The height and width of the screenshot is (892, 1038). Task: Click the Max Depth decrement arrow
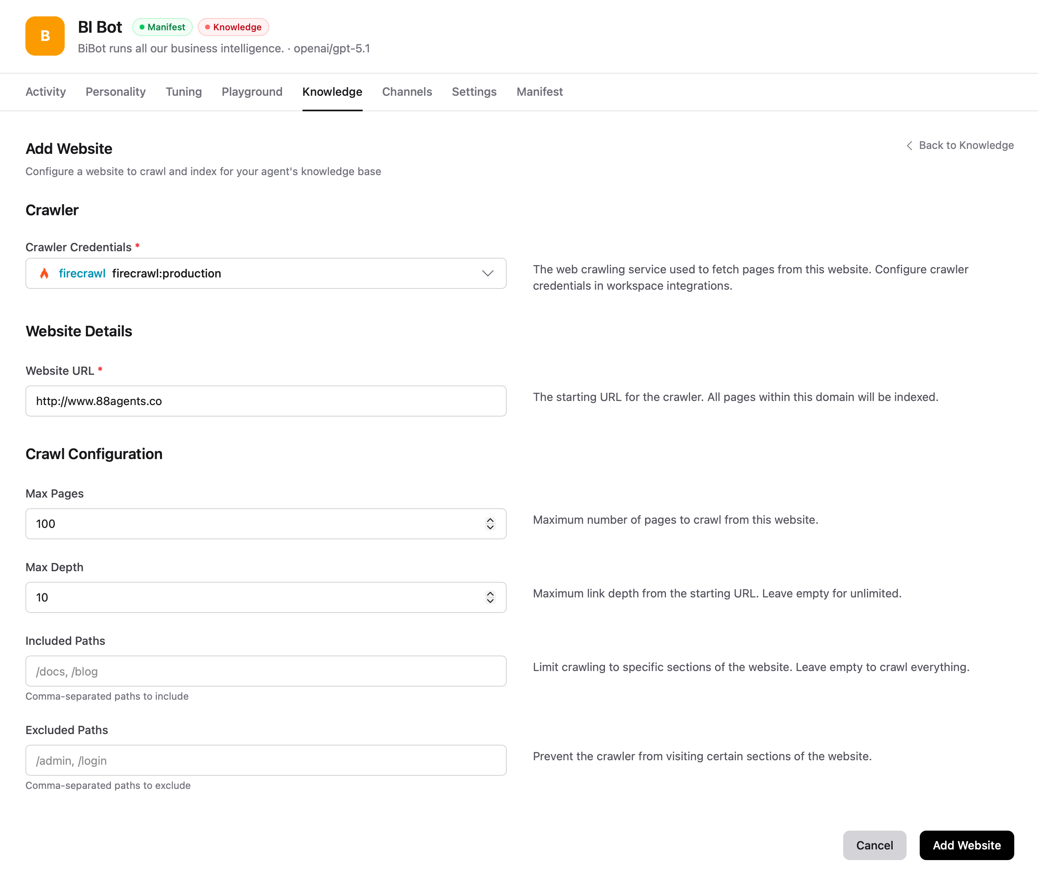490,601
